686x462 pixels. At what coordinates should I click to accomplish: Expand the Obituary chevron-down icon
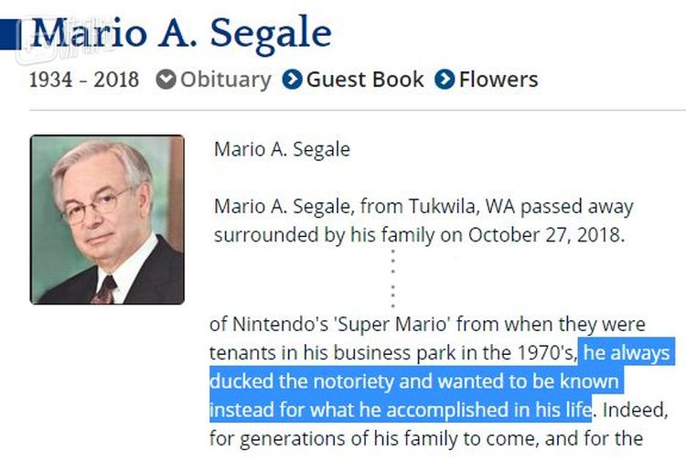click(x=166, y=80)
